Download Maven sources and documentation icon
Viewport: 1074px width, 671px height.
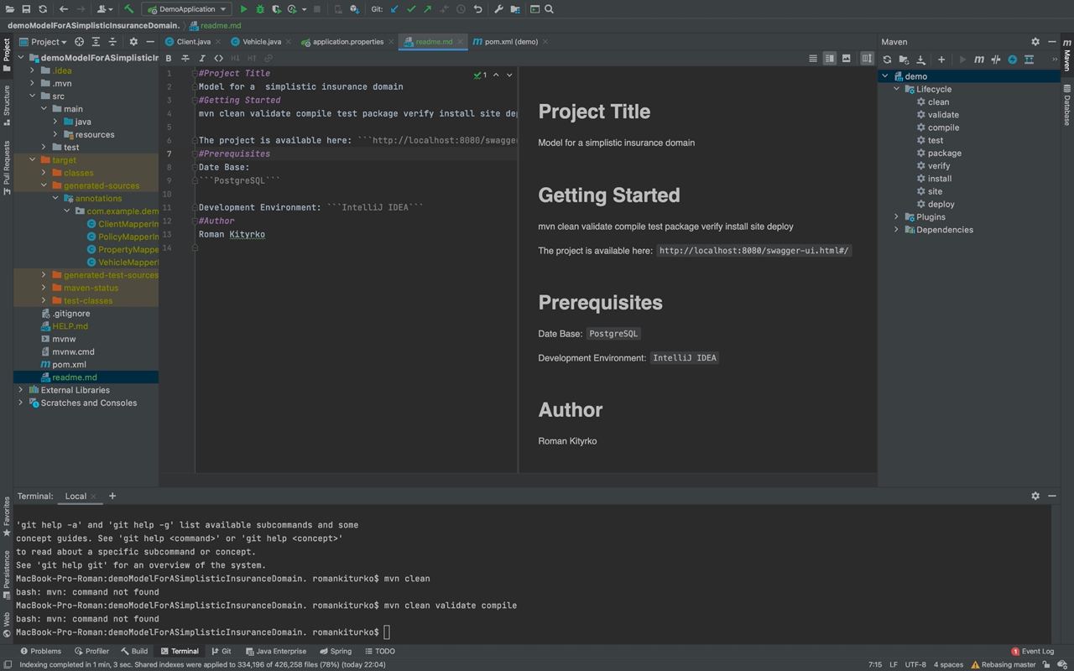[920, 60]
